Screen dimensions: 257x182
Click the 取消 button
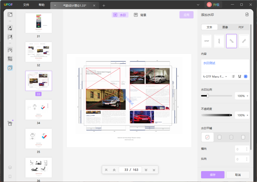pyautogui.click(x=238, y=175)
